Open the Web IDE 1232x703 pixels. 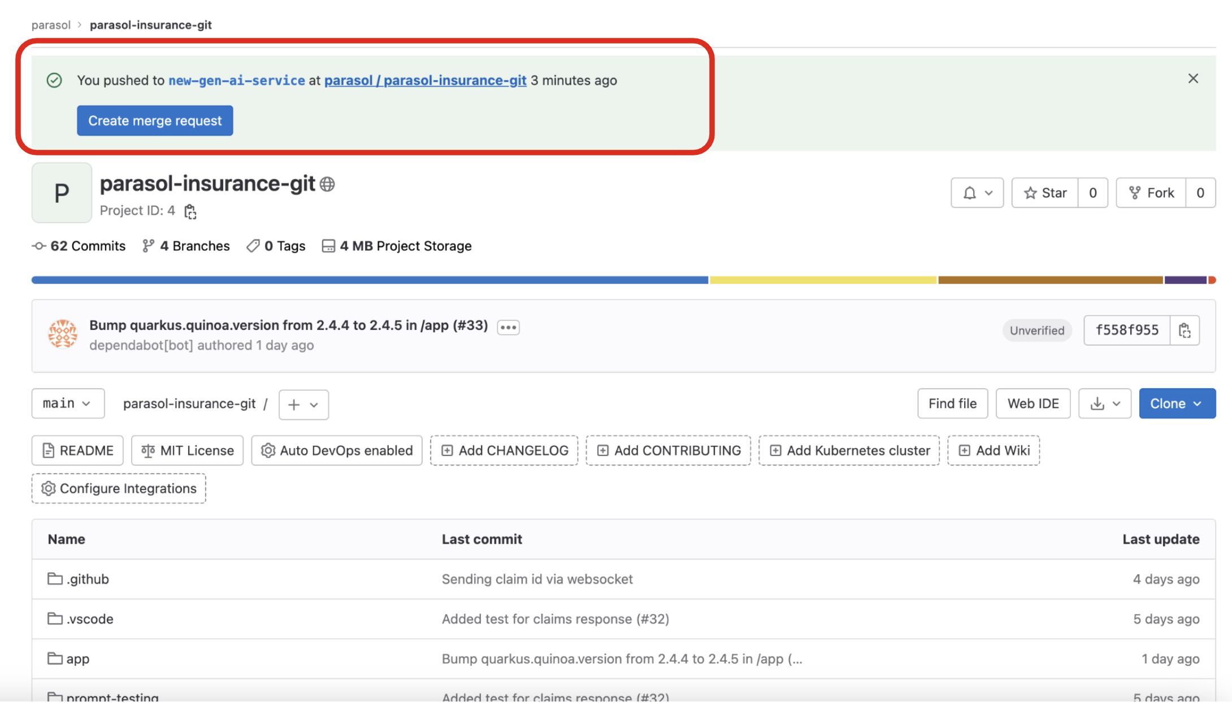[x=1033, y=403]
